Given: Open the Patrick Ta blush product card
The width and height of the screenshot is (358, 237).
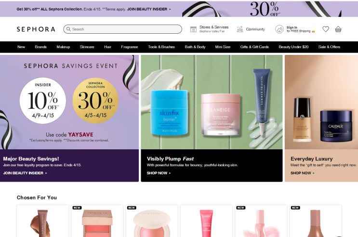Looking at the screenshot, I should pyautogui.click(x=97, y=221).
